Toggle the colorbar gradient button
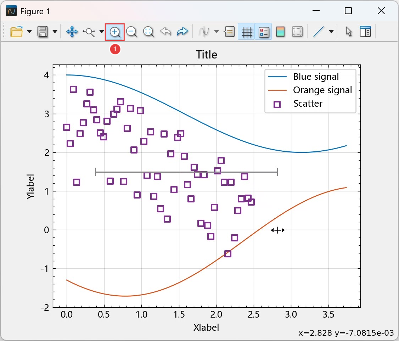 280,32
